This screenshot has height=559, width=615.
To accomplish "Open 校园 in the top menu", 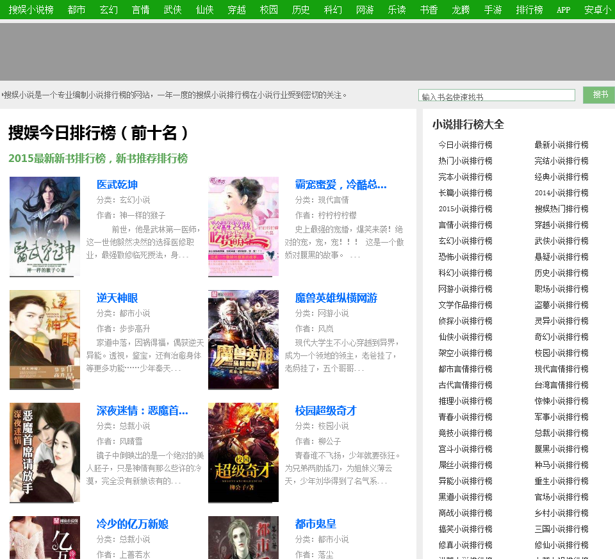I will pos(268,10).
